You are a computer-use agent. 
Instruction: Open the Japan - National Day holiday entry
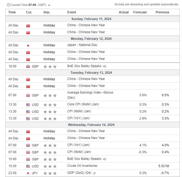click(x=82, y=45)
